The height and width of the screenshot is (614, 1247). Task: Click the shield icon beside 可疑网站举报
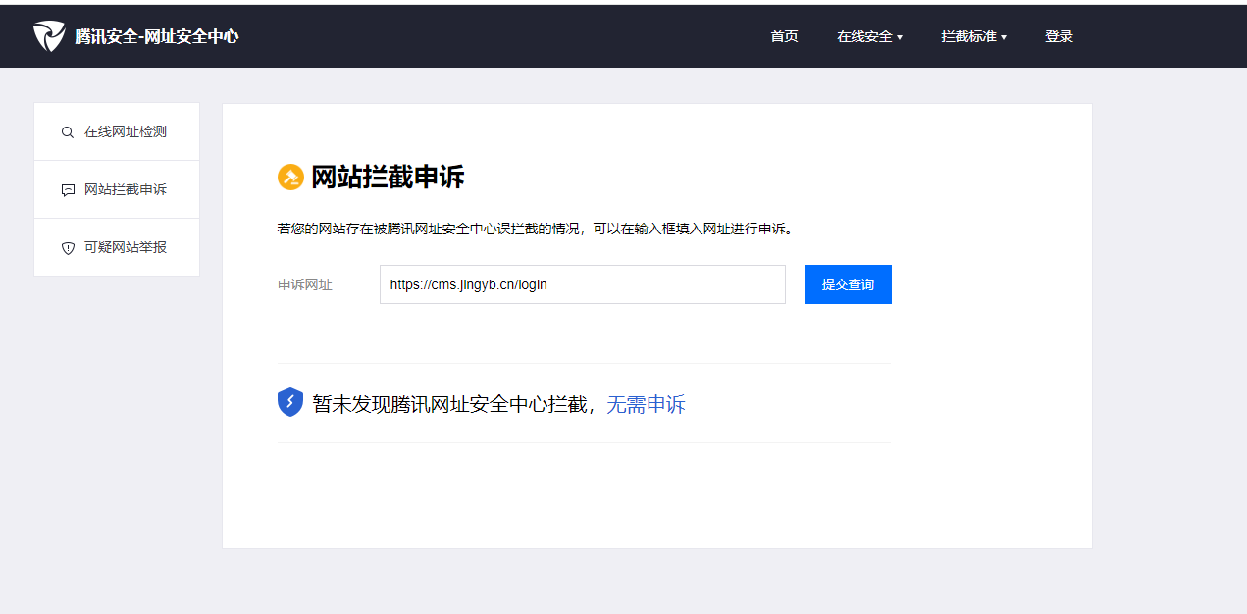pyautogui.click(x=68, y=248)
